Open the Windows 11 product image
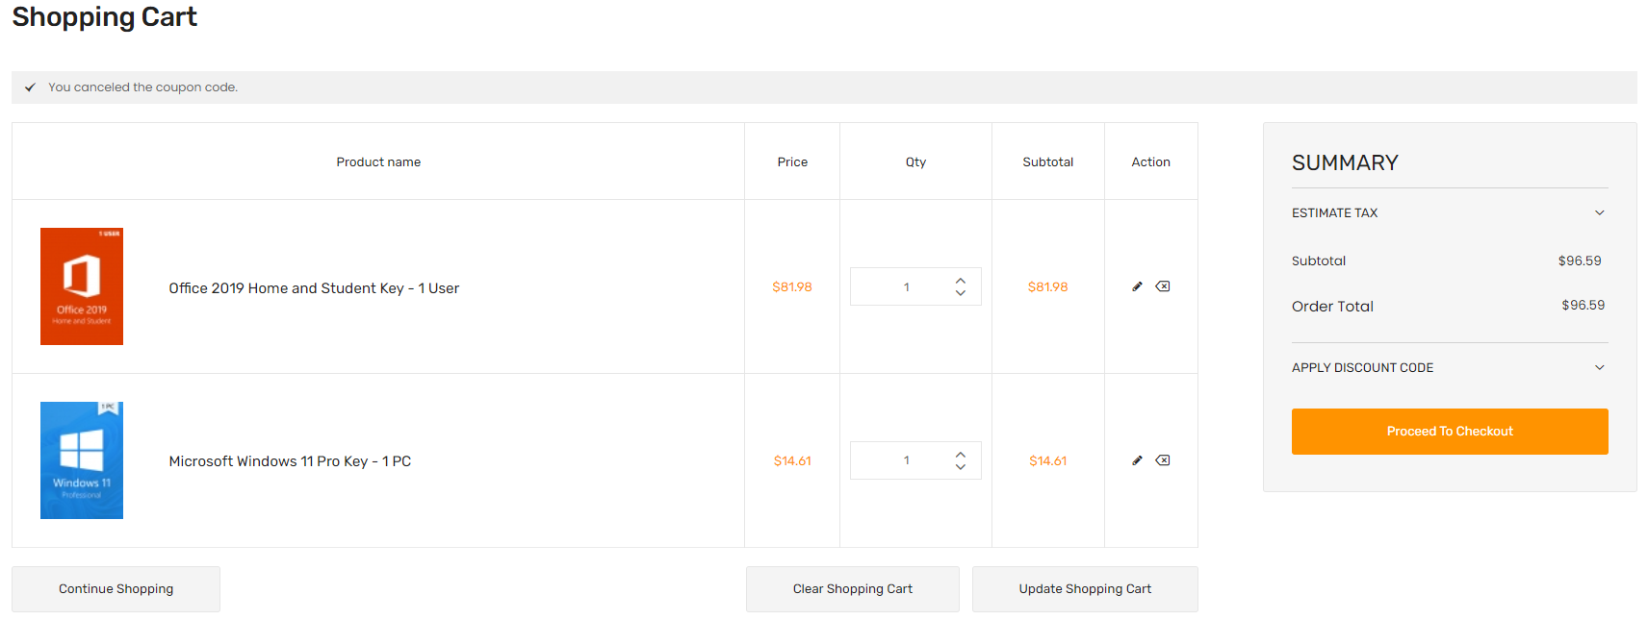 click(x=82, y=460)
